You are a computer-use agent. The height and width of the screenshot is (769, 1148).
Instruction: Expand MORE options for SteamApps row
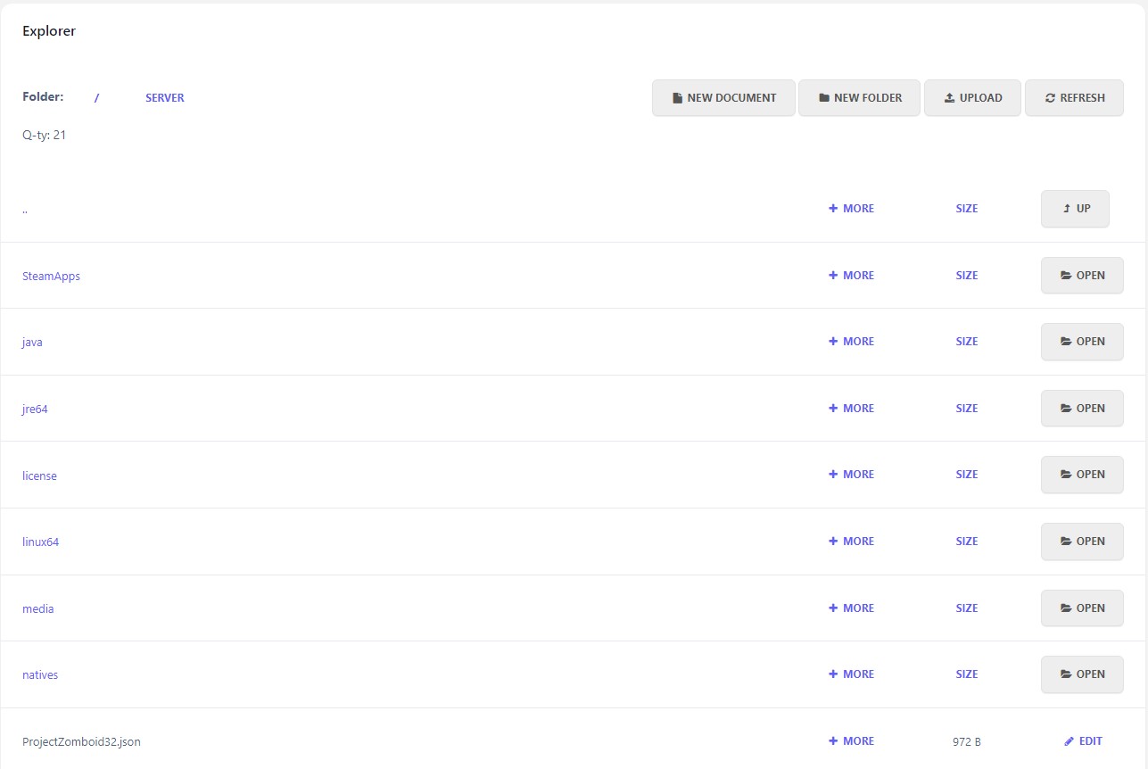pos(851,275)
